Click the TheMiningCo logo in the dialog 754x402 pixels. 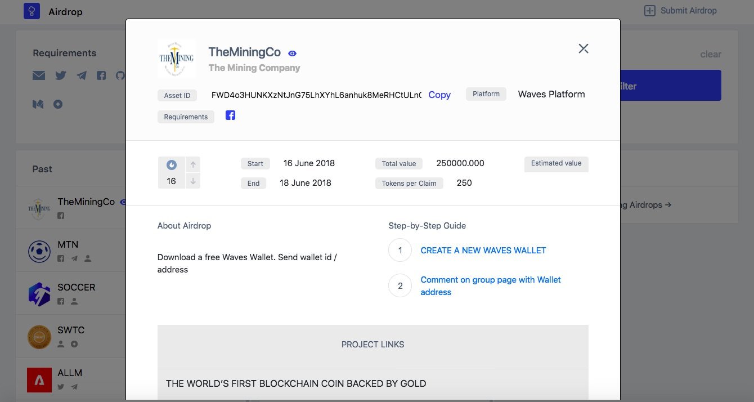pyautogui.click(x=177, y=58)
